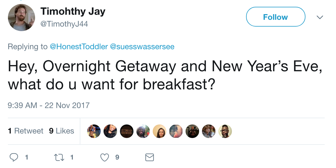View the 1 Retweet list
The height and width of the screenshot is (168, 336).
(25, 131)
